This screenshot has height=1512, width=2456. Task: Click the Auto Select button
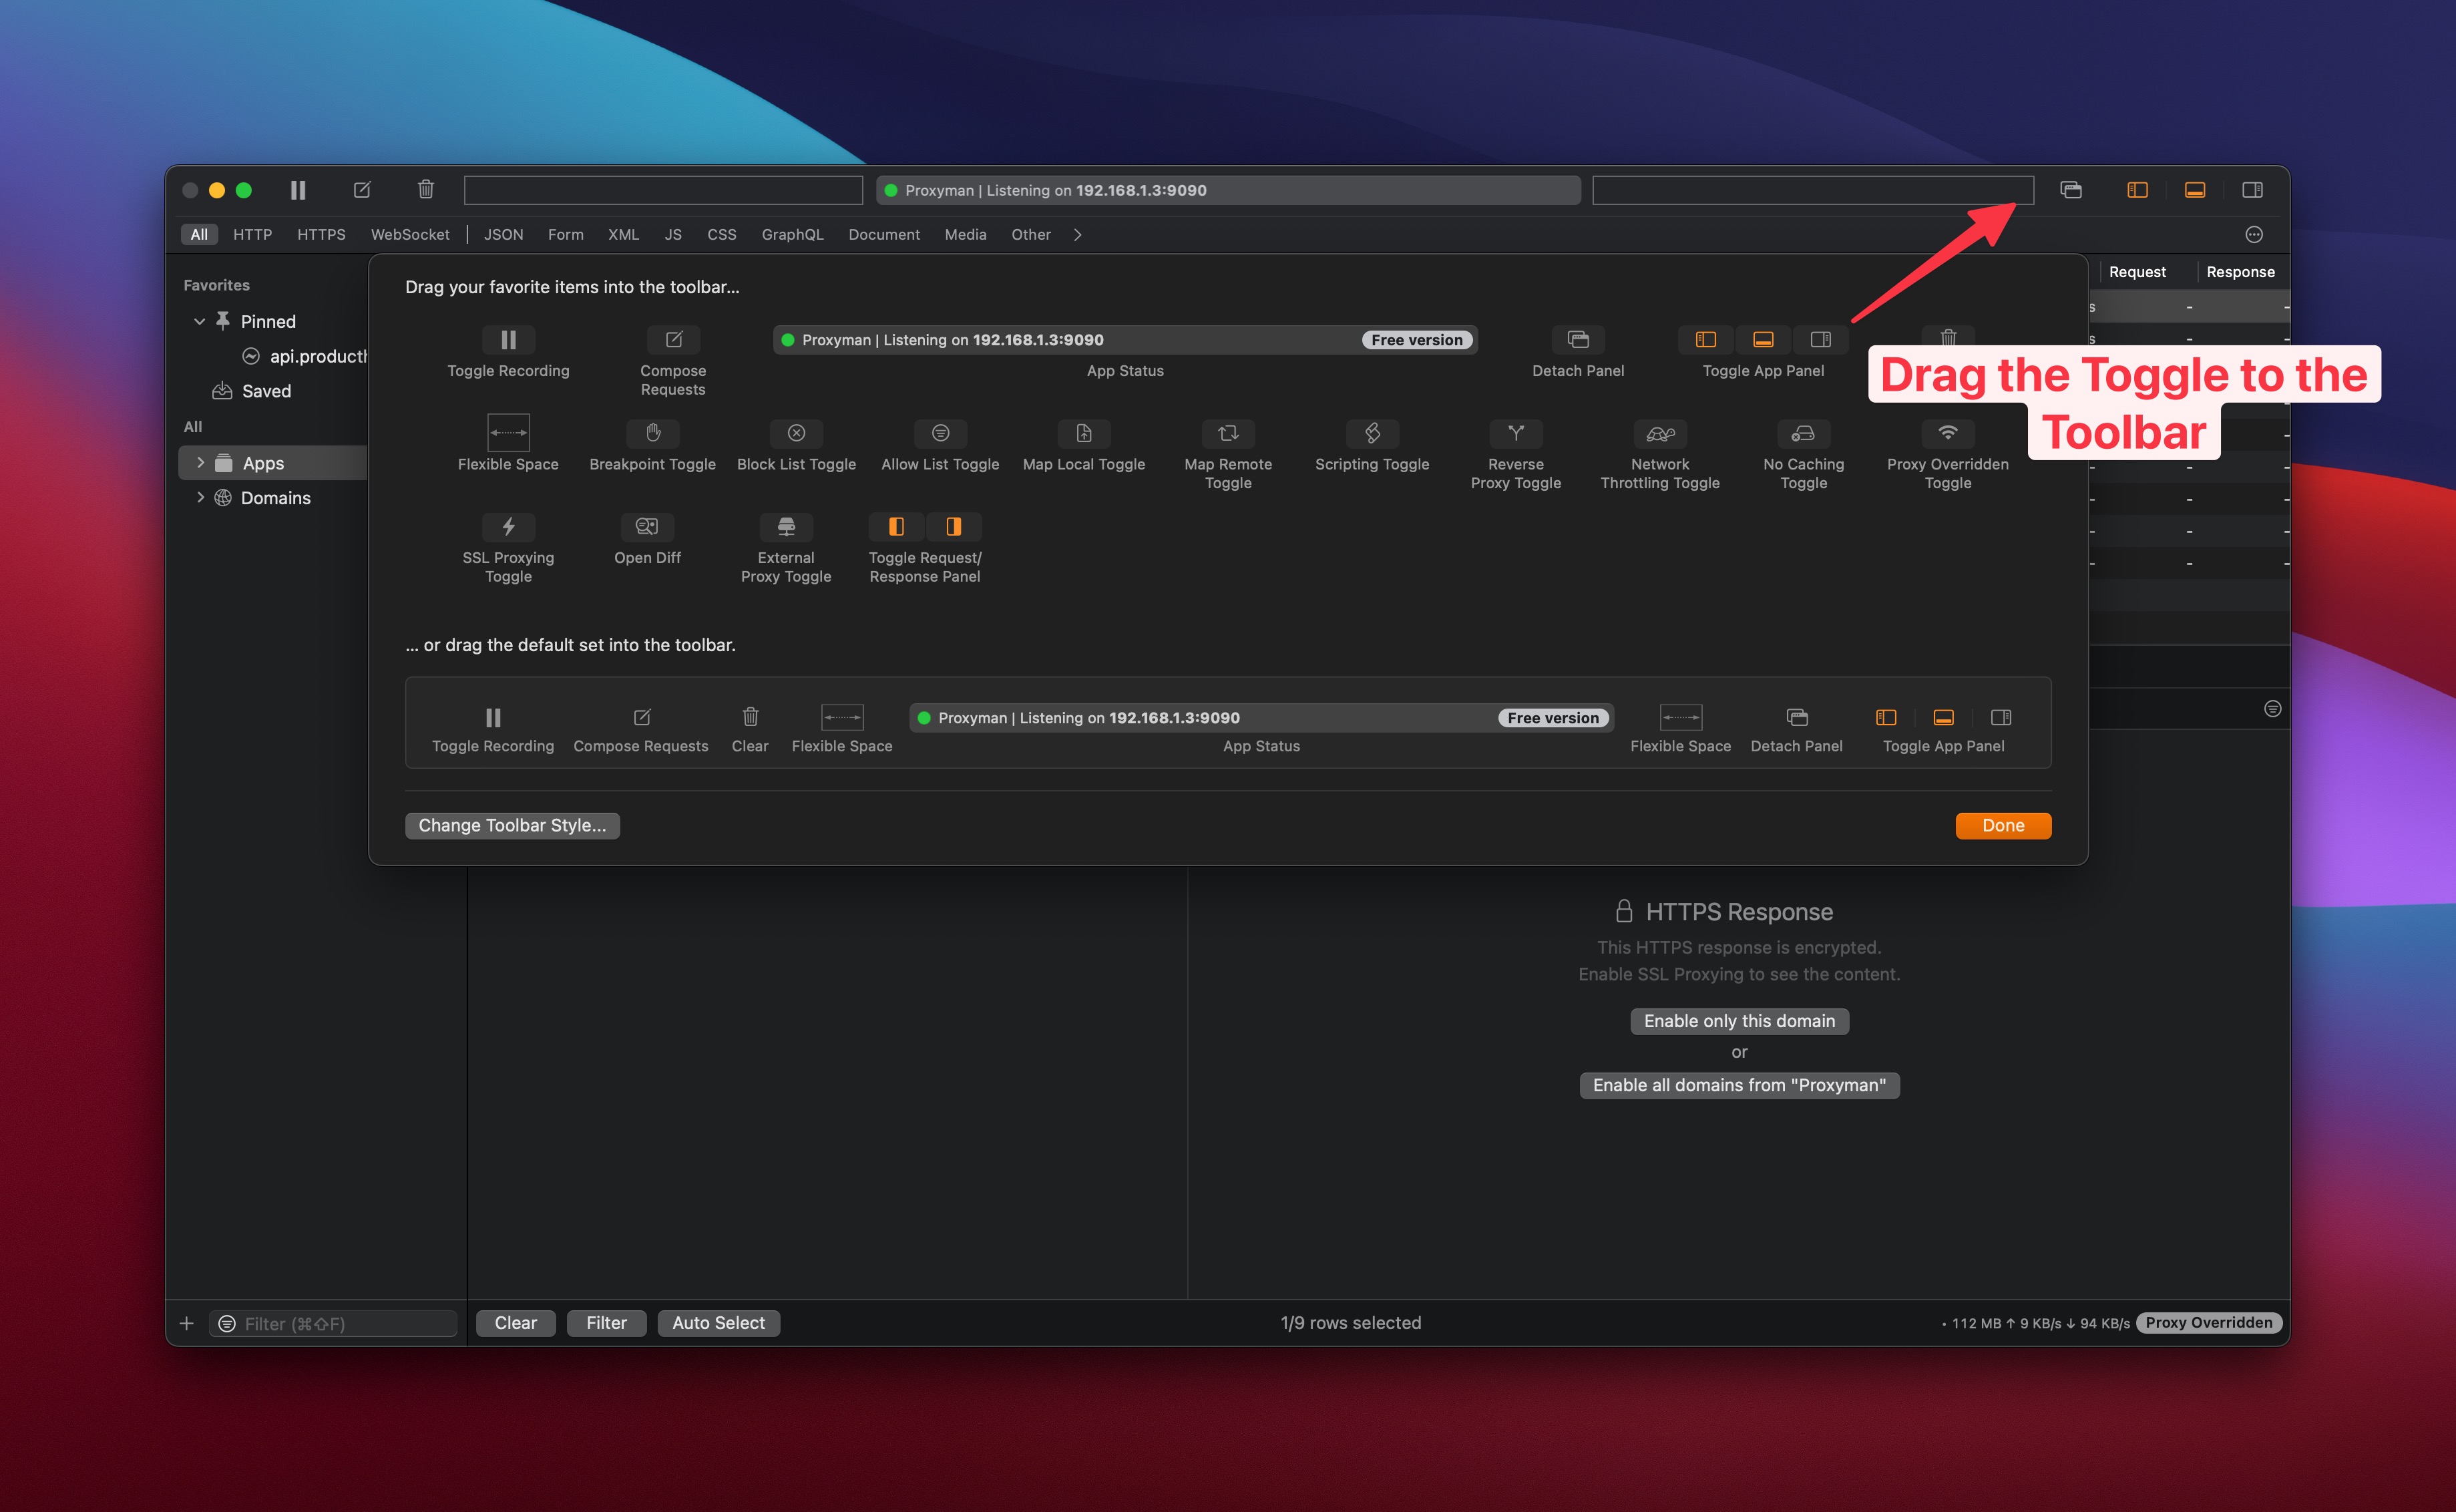pos(719,1323)
